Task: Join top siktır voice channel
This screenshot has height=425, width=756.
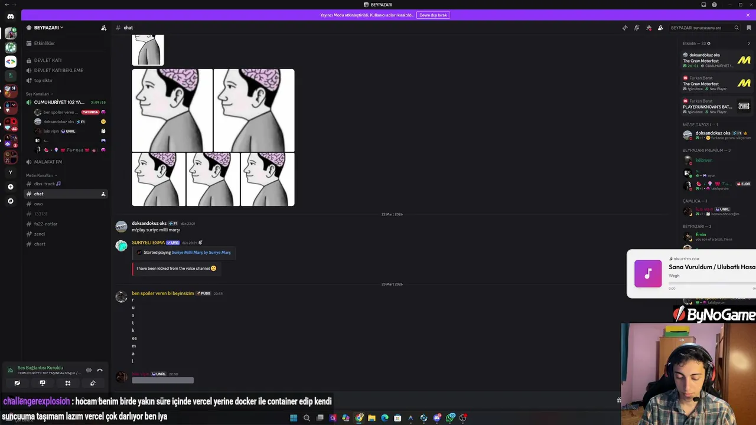Action: [65, 80]
